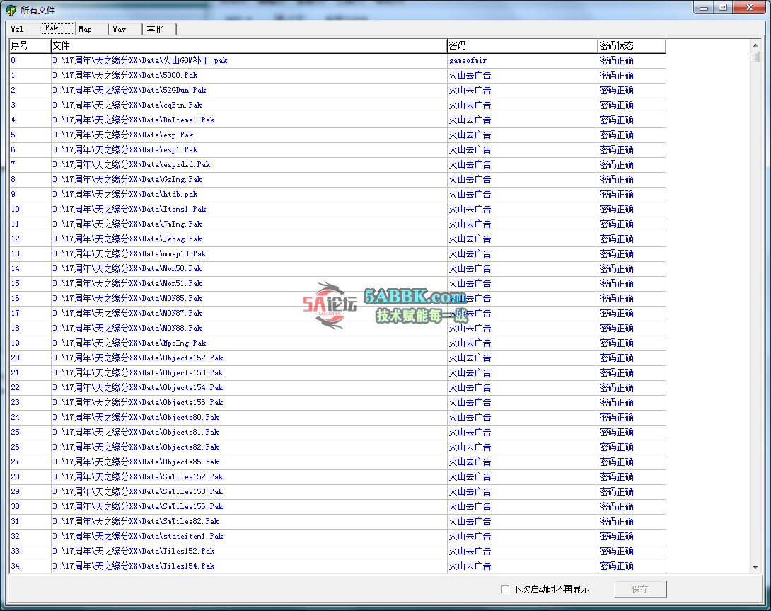The width and height of the screenshot is (771, 611).
Task: Minimize the 所有文件 window
Action: pos(704,7)
